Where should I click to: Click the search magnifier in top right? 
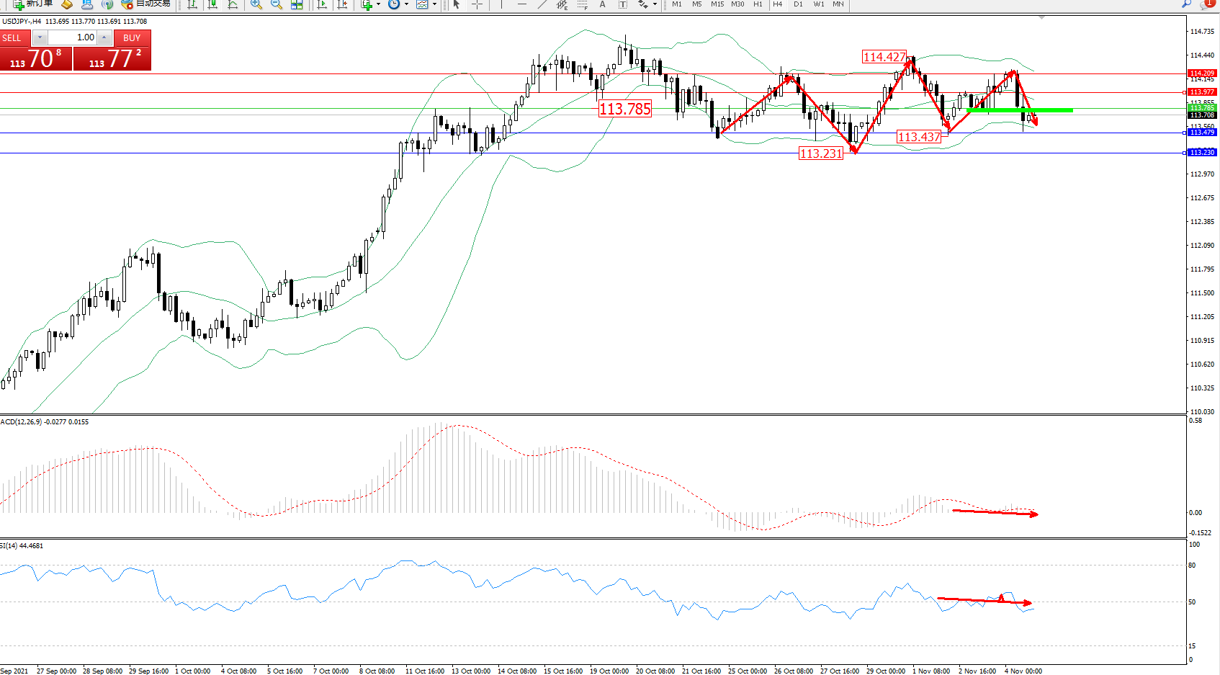coord(1186,4)
